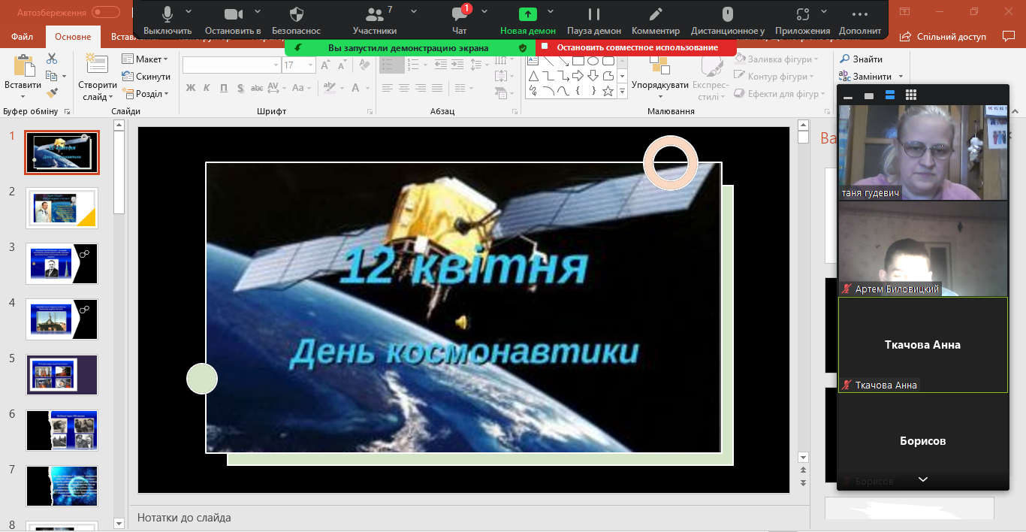Open Zoom annotate pencil tool

(656, 20)
